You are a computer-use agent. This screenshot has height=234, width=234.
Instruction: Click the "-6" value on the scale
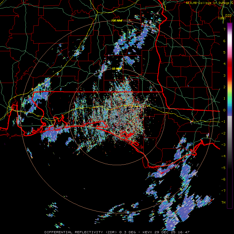[223, 179]
